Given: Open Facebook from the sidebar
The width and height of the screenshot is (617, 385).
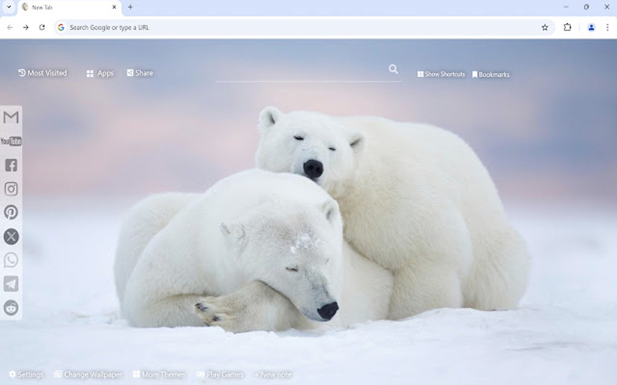Looking at the screenshot, I should click(x=11, y=165).
